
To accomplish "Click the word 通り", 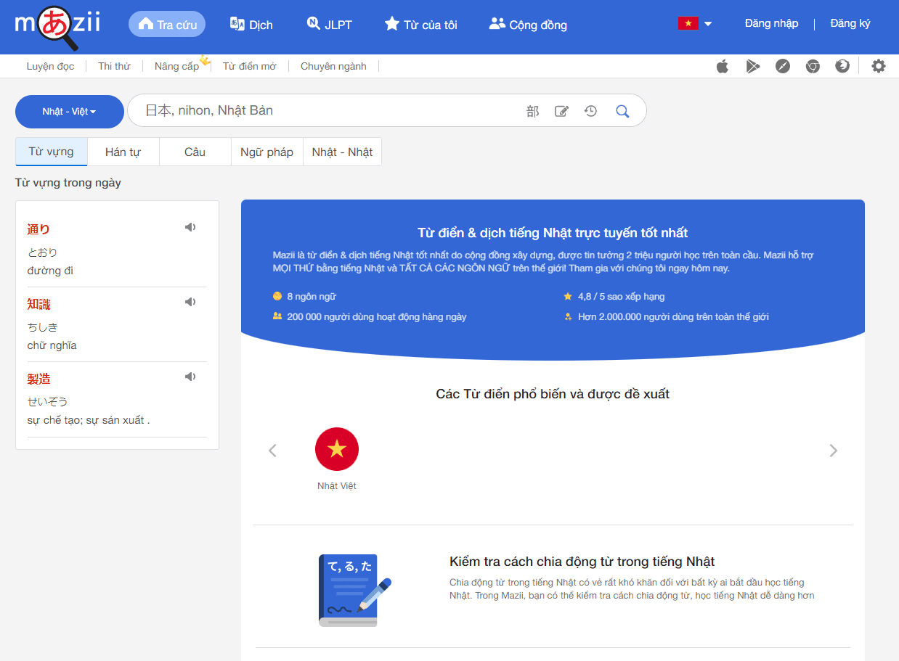I will coord(38,229).
